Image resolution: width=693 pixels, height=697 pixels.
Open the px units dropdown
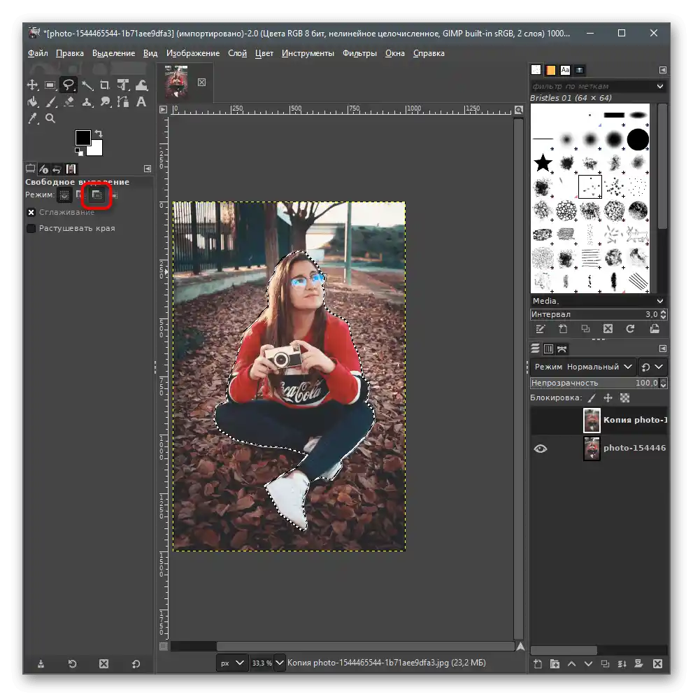pos(232,663)
